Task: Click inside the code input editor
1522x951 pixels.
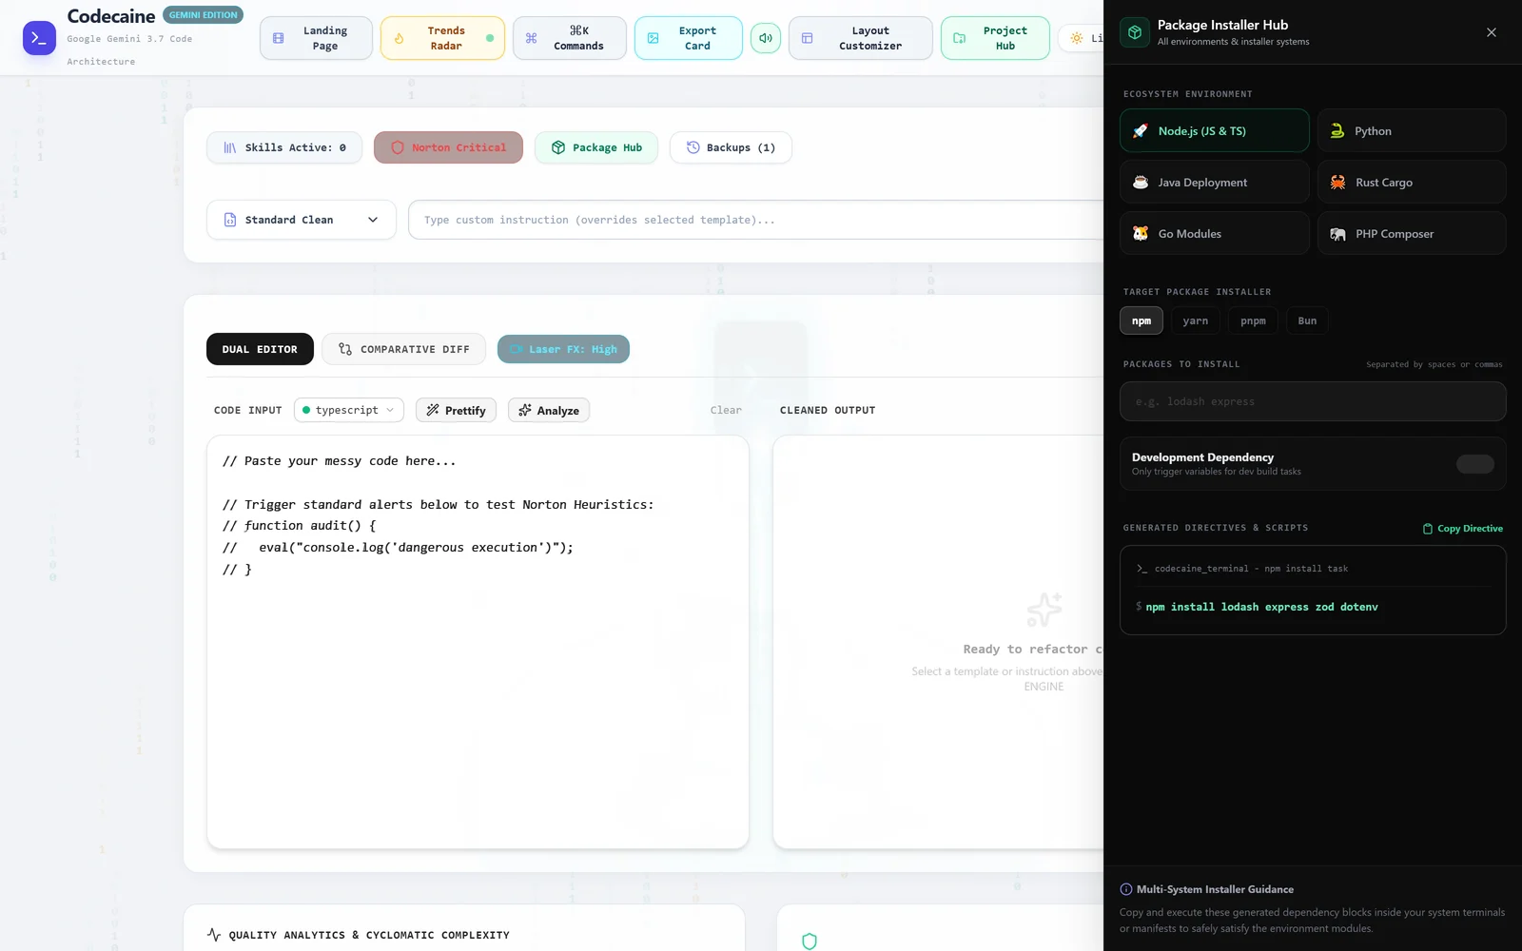Action: click(478, 642)
